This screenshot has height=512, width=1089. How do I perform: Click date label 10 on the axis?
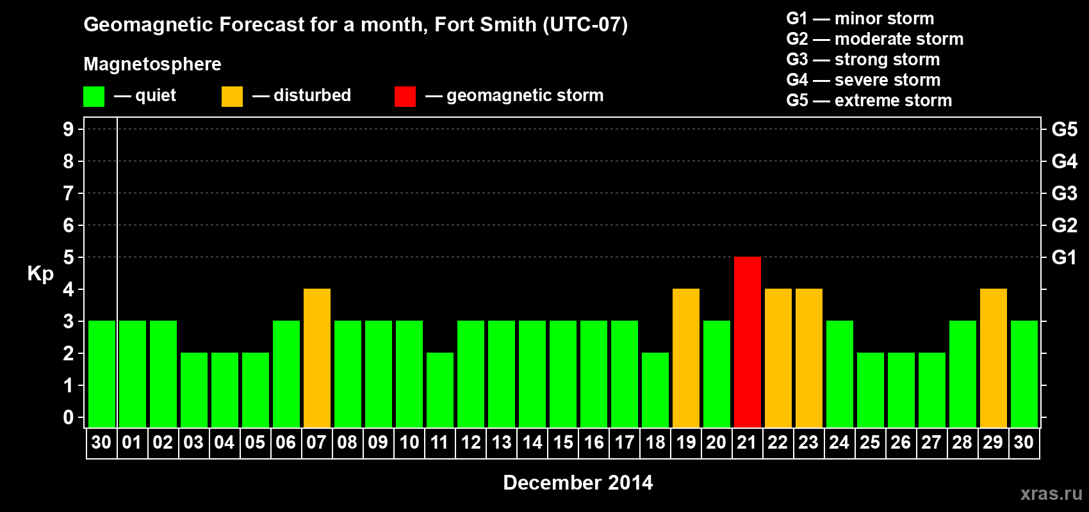[409, 442]
